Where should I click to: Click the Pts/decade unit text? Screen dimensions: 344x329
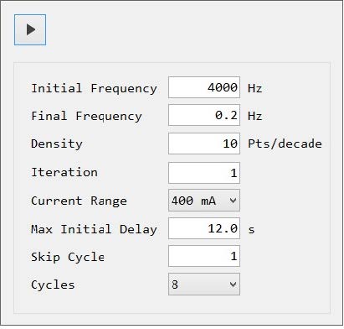tap(285, 144)
